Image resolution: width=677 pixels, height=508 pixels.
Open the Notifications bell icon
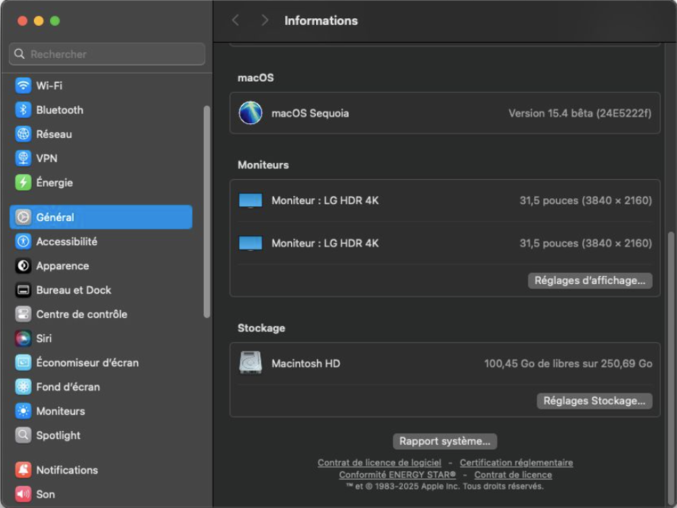click(x=23, y=469)
